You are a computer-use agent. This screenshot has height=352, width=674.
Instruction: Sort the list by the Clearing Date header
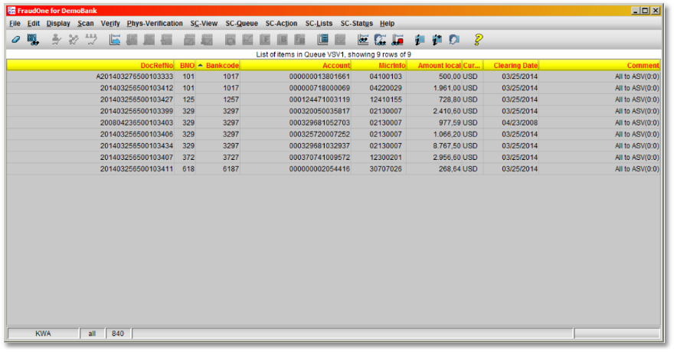click(515, 66)
